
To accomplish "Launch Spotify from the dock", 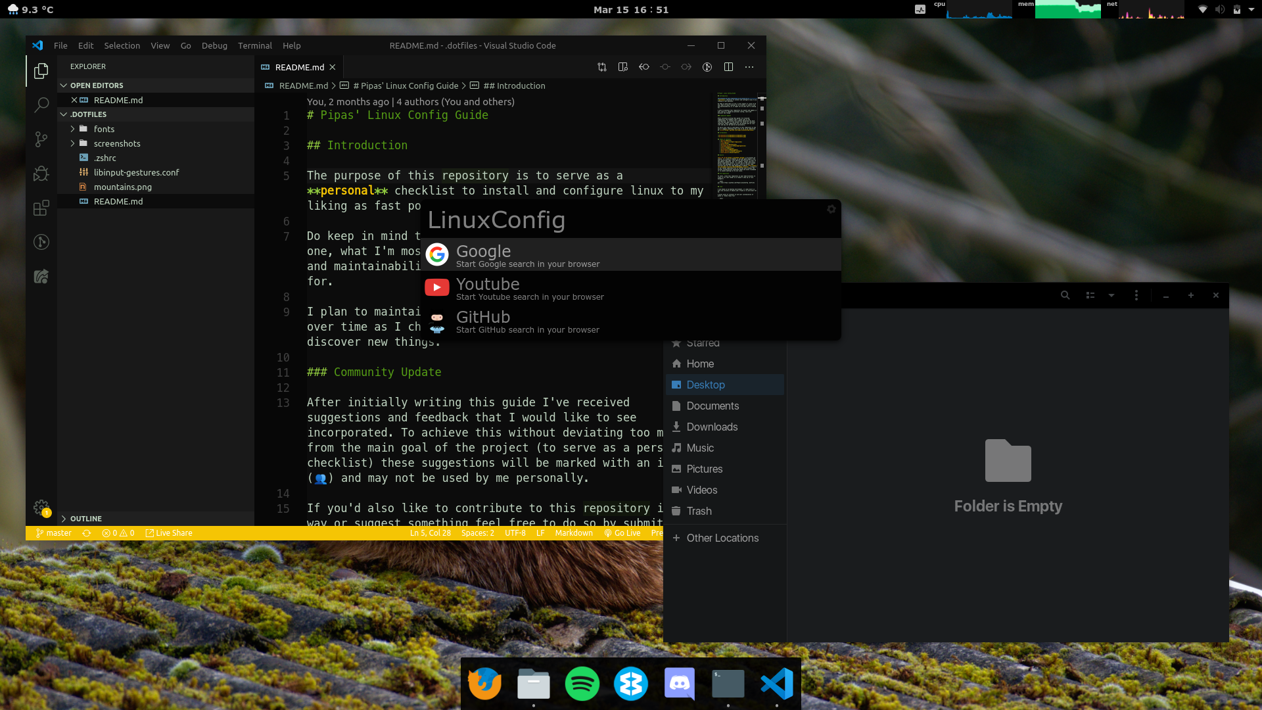I will click(x=582, y=684).
